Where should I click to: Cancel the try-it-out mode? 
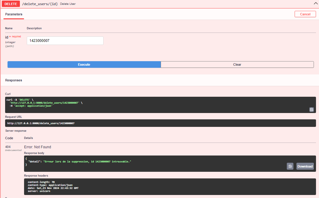(305, 14)
